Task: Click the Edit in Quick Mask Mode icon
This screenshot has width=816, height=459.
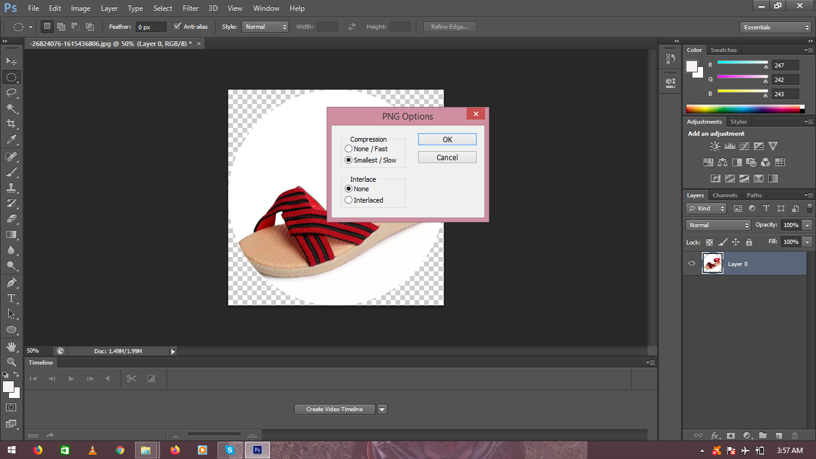Action: tap(11, 407)
